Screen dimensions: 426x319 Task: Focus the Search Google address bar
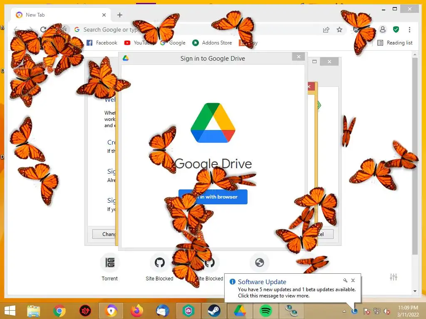tap(196, 29)
